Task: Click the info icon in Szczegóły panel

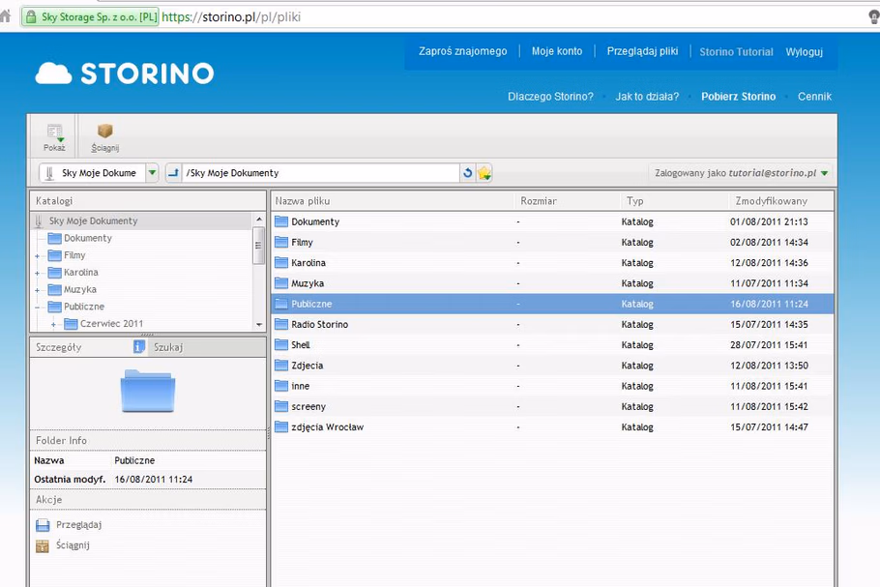Action: (139, 346)
